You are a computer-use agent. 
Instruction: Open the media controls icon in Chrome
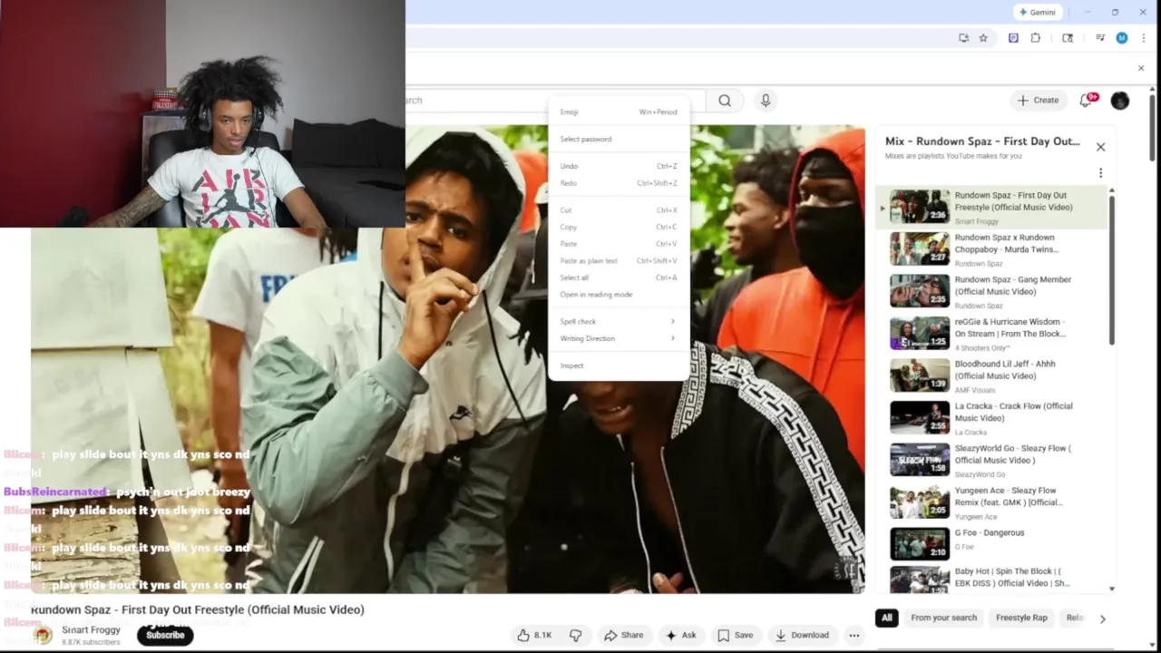pyautogui.click(x=1100, y=38)
